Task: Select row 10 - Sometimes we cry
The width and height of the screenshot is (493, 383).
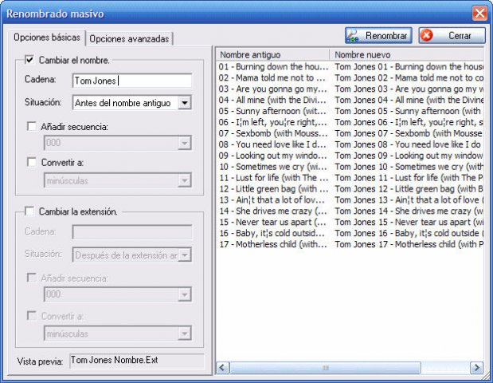Action: [x=273, y=167]
